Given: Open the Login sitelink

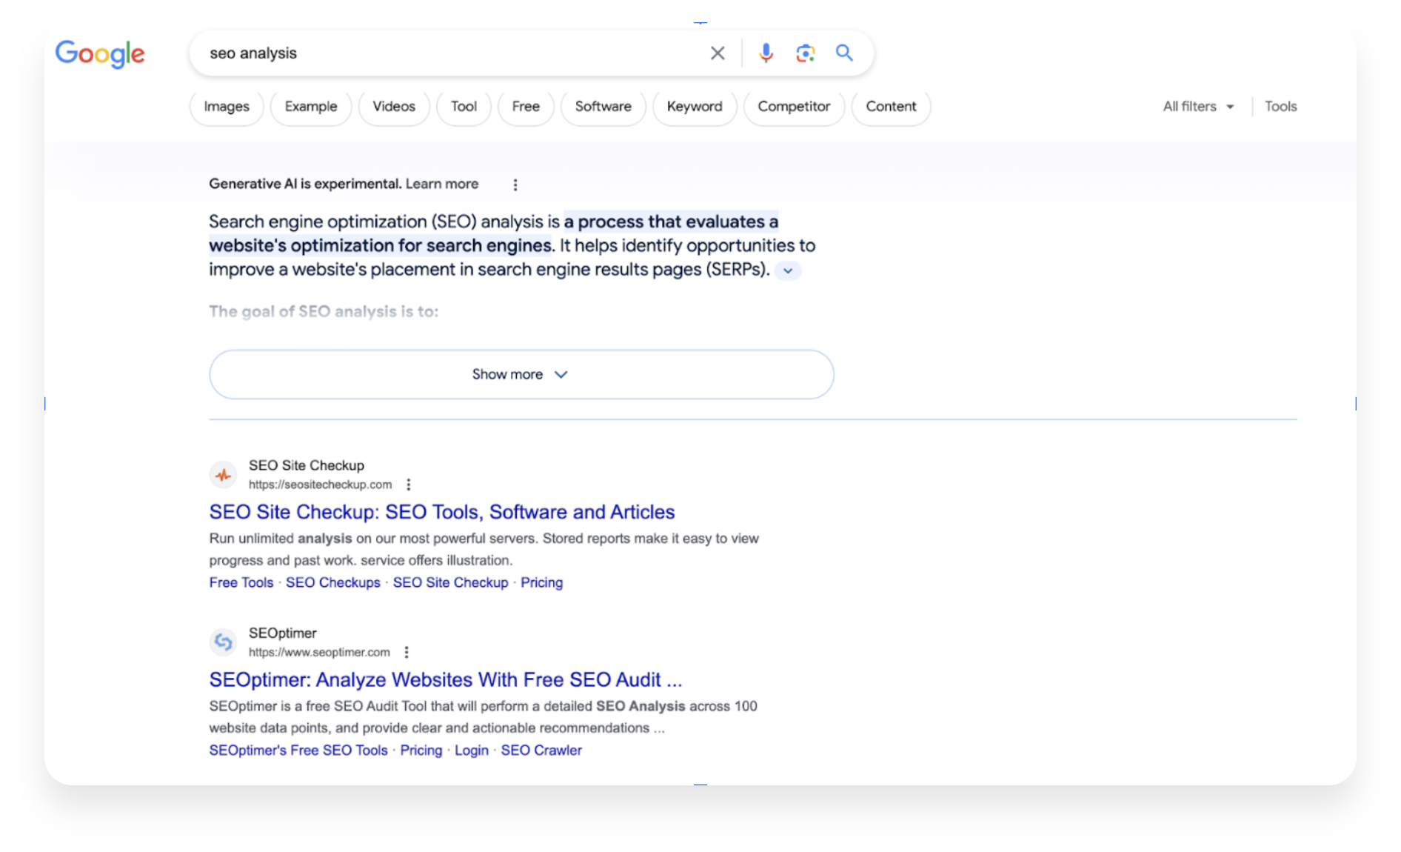Looking at the screenshot, I should point(472,750).
